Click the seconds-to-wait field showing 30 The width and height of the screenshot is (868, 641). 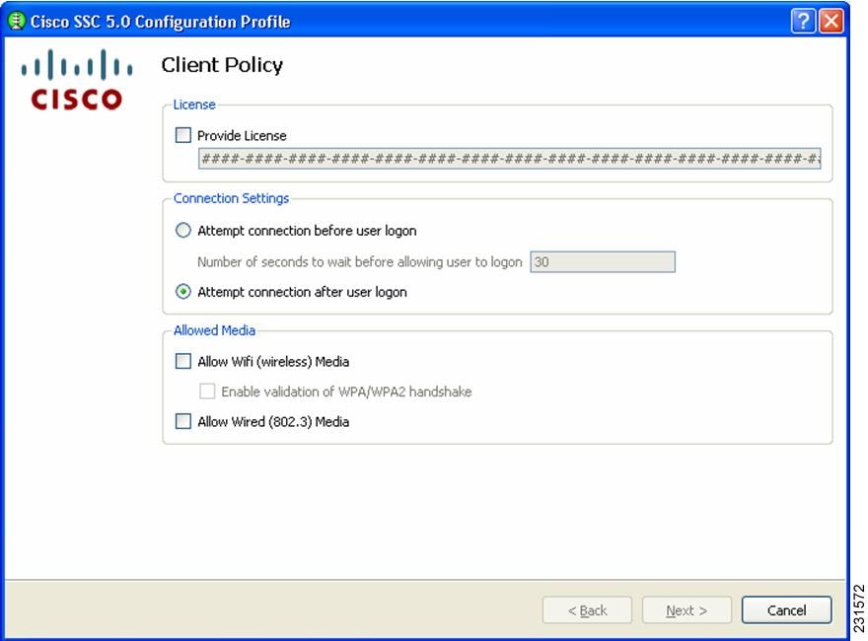602,262
